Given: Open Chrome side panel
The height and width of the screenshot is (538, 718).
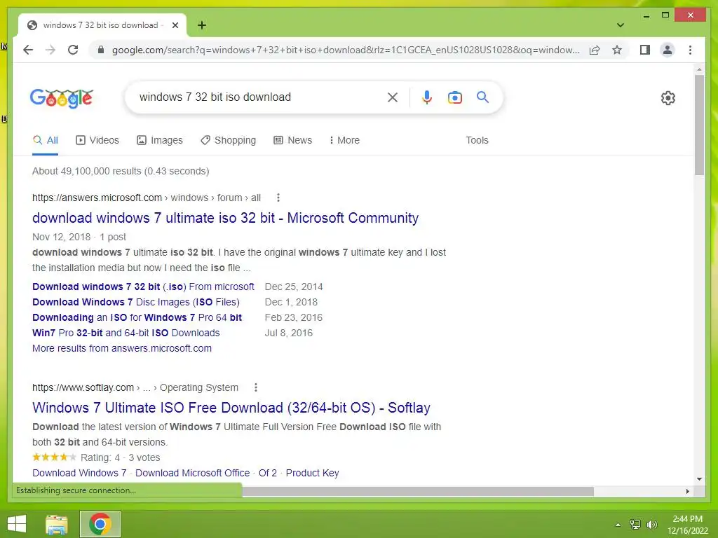Looking at the screenshot, I should point(645,50).
